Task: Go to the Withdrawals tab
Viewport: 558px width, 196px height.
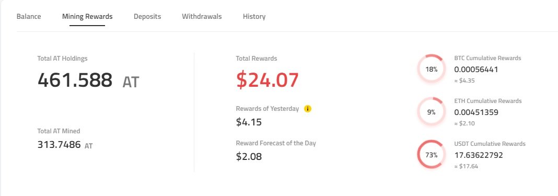Action: click(202, 16)
